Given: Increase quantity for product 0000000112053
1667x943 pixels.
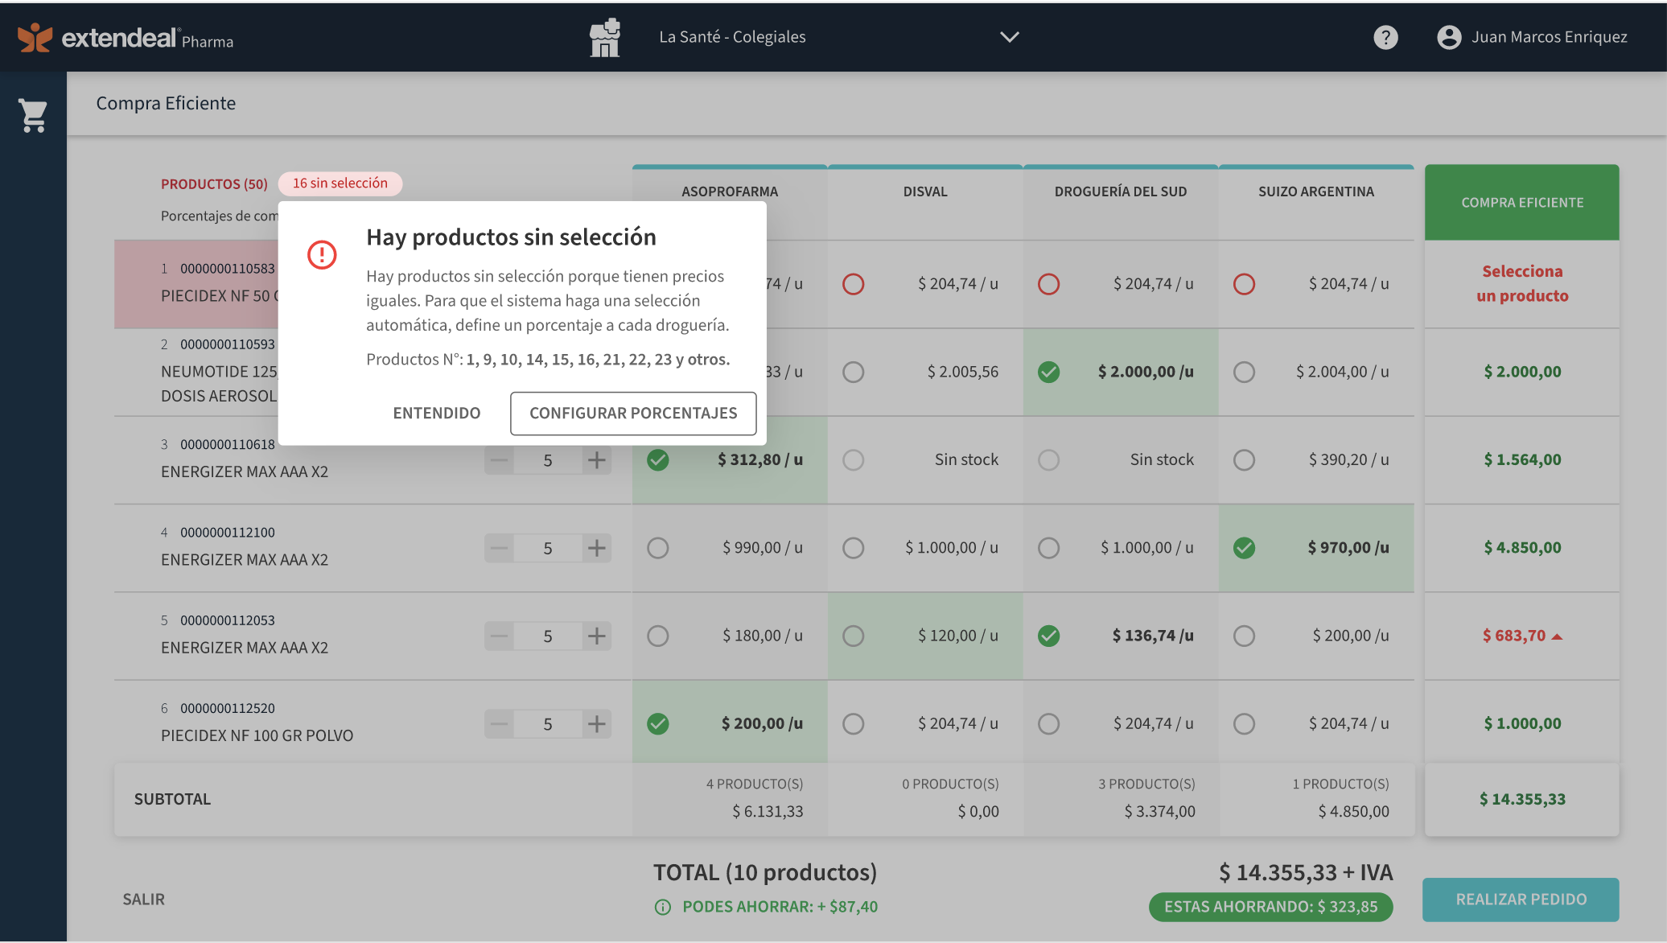Looking at the screenshot, I should click(596, 636).
